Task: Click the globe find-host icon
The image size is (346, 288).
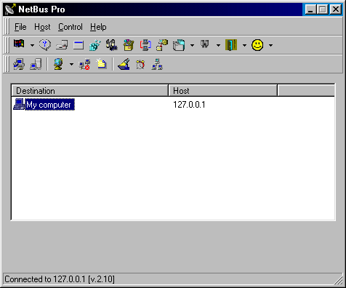Action: pos(58,64)
